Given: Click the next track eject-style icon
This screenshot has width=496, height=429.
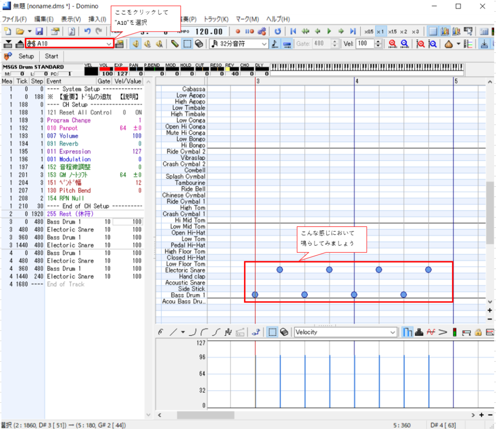Looking at the screenshot, I should [19, 44].
